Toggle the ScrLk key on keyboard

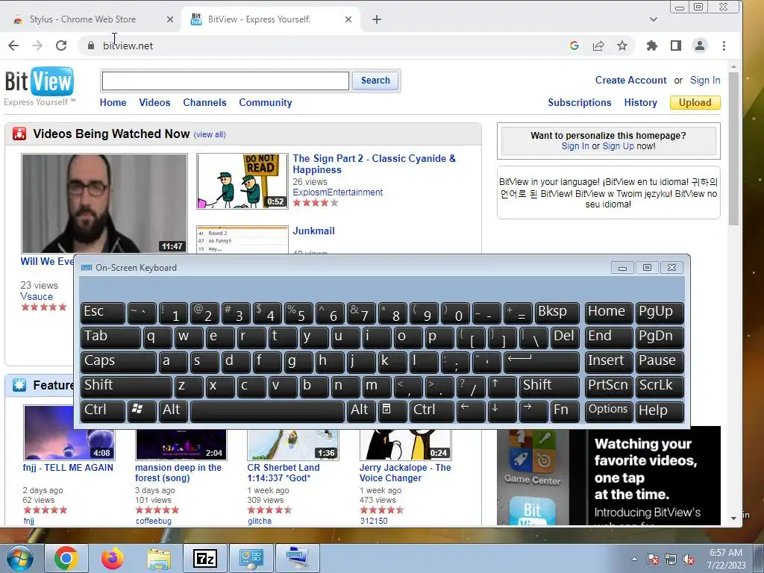coord(660,386)
